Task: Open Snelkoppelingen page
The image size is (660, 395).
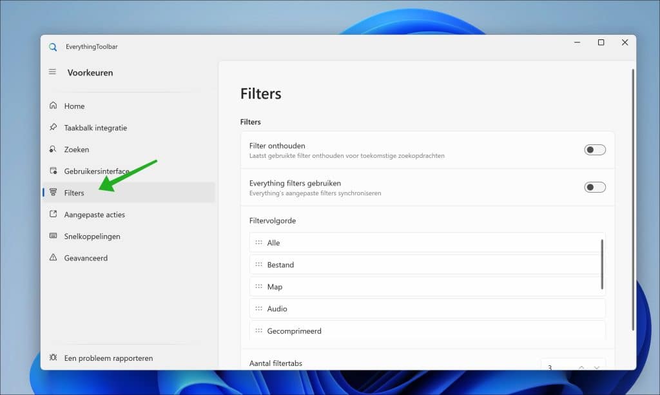Action: point(128,236)
